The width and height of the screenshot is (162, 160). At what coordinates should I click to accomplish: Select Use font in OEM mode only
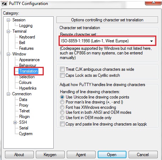pyautogui.click(x=62, y=118)
